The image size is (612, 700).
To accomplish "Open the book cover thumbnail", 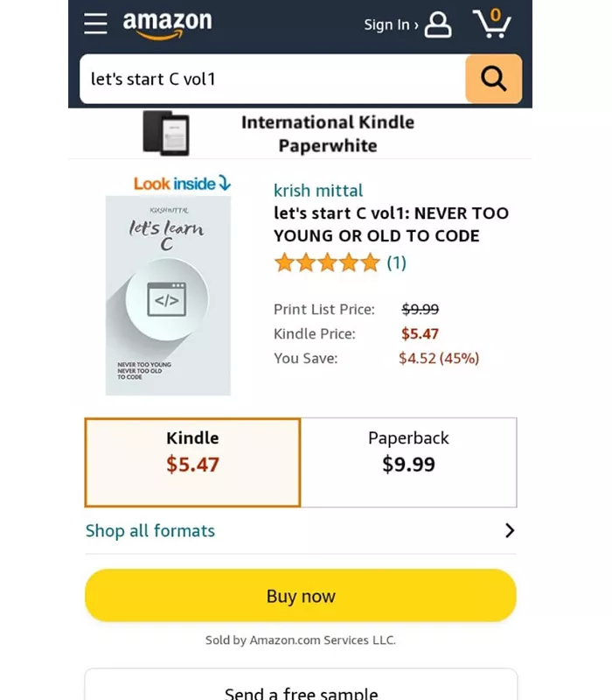I will [x=168, y=295].
